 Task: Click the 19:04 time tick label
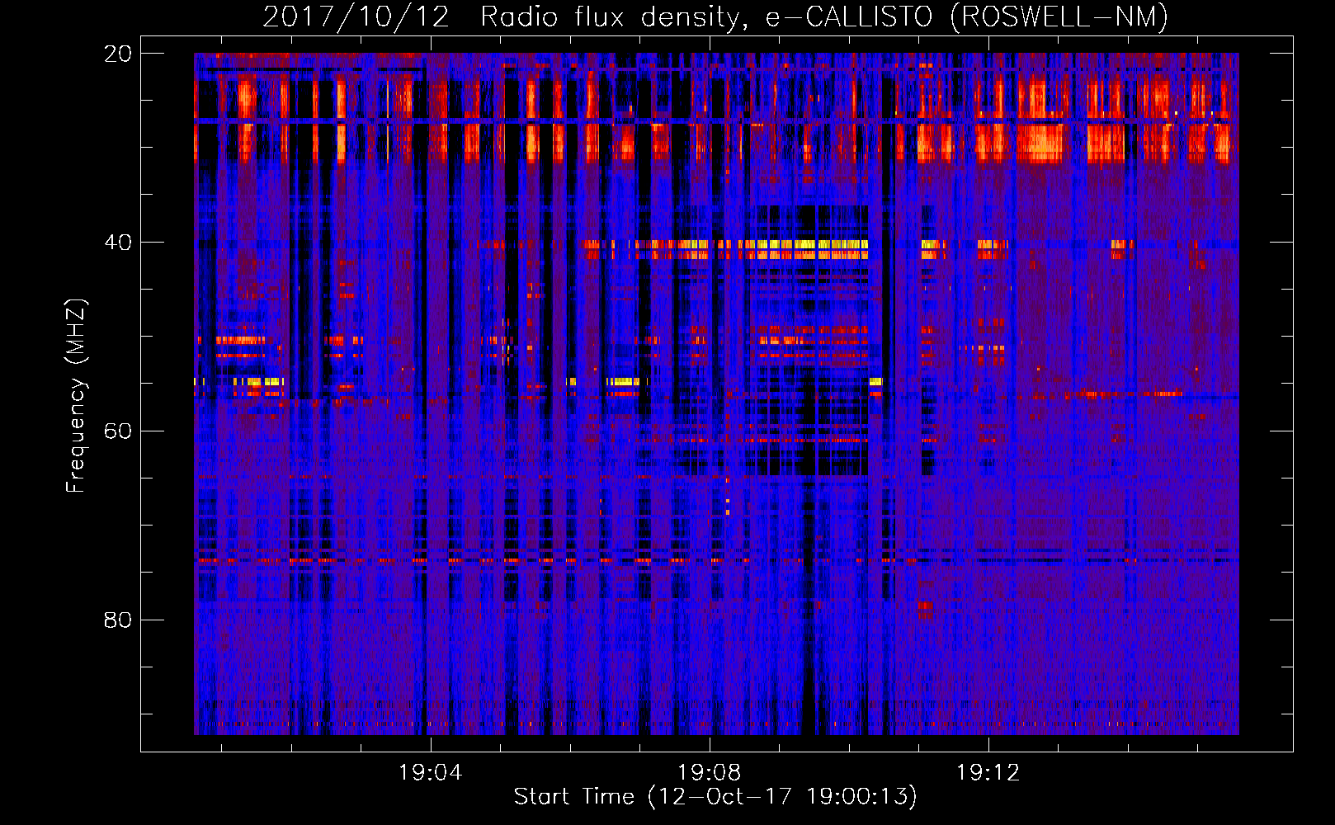click(x=430, y=773)
